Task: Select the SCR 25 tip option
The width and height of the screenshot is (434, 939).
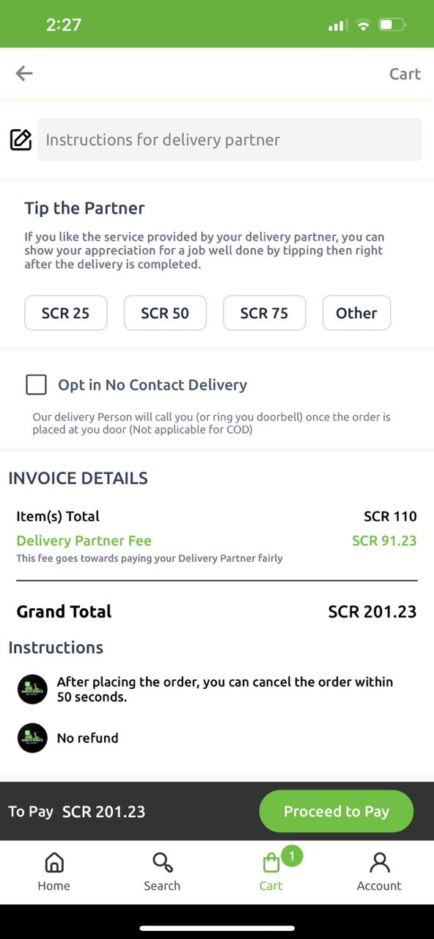Action: tap(66, 313)
